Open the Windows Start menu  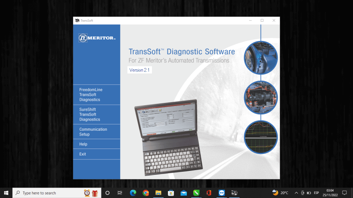pyautogui.click(x=6, y=193)
